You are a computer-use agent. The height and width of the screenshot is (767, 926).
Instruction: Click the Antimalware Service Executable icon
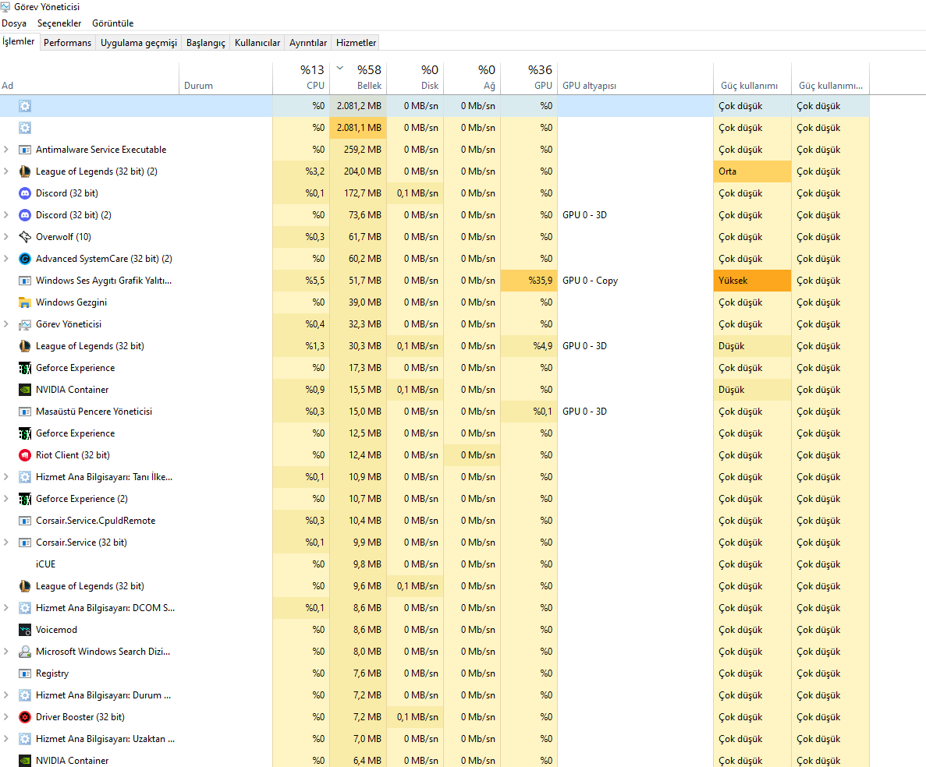pos(25,150)
